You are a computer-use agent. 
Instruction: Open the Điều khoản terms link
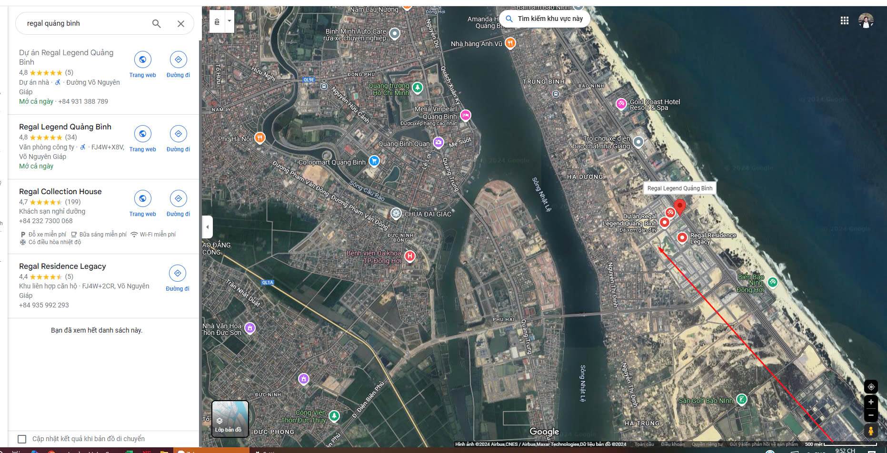672,444
